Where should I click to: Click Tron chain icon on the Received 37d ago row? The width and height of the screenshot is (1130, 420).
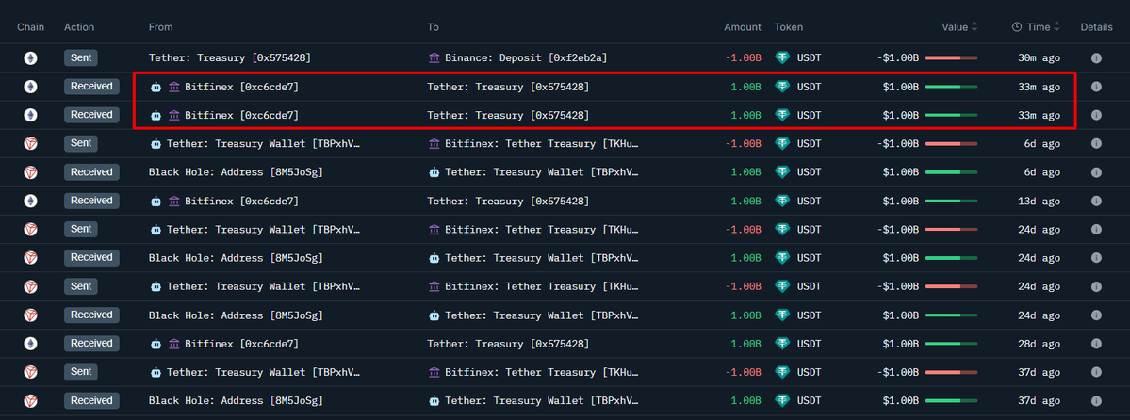(x=30, y=400)
